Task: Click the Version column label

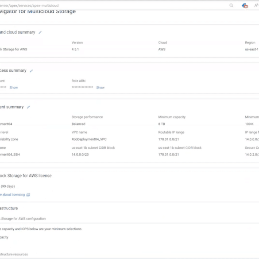Action: [x=77, y=43]
